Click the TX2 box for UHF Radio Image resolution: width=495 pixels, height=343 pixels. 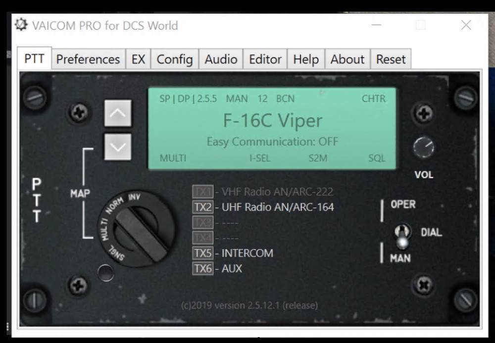(x=202, y=207)
